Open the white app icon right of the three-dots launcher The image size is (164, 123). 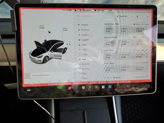coord(83,88)
